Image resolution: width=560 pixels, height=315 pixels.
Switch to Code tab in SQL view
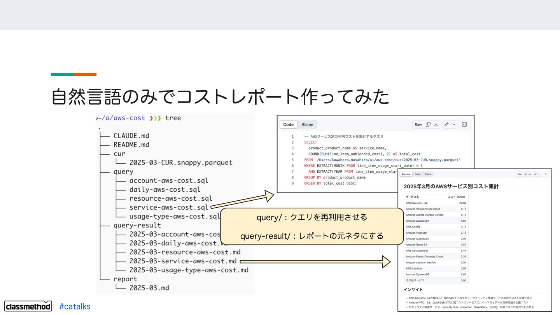(289, 124)
